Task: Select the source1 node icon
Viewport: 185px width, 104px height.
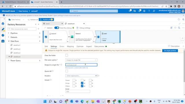Action: 46,37
